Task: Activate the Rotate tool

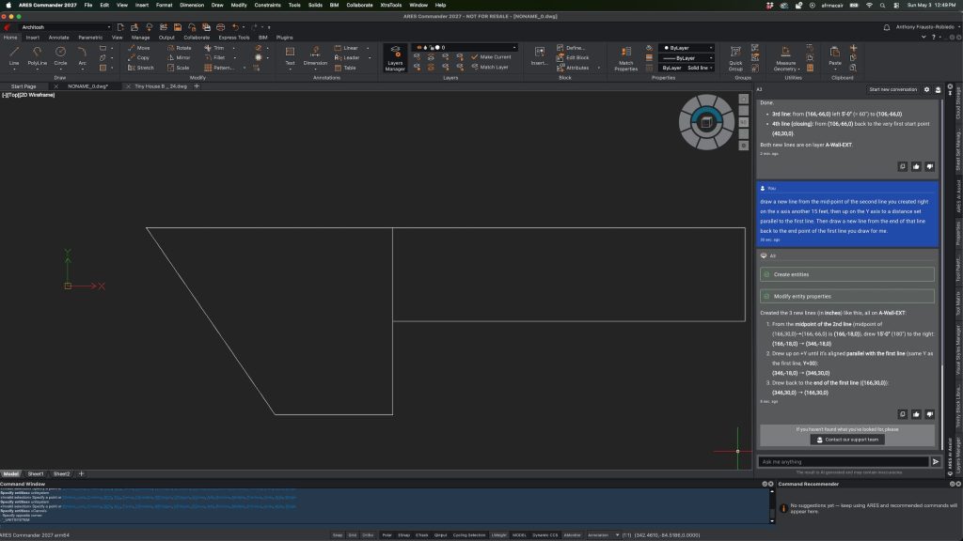Action: pos(180,48)
